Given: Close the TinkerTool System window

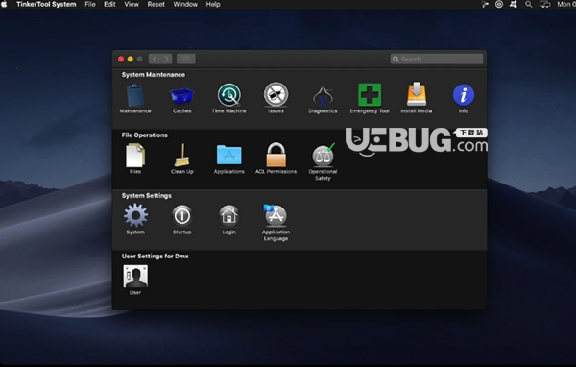Looking at the screenshot, I should tap(121, 59).
